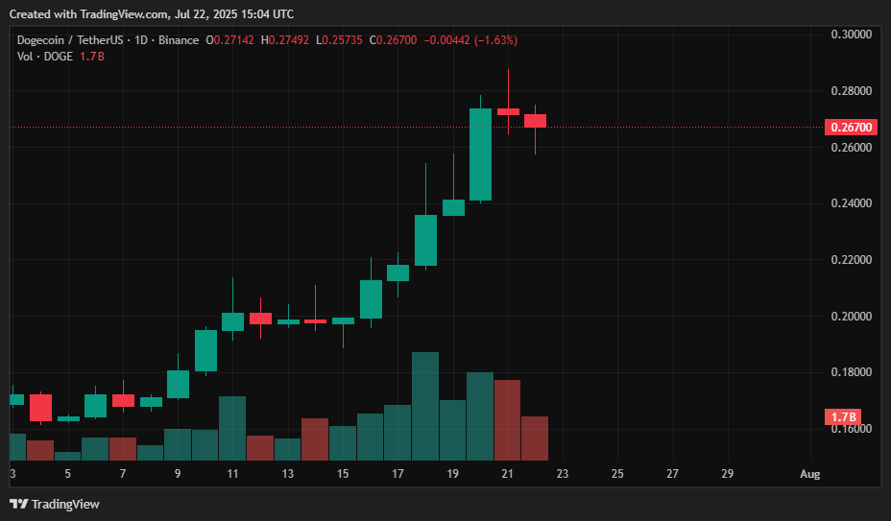Click the TradingView logo at bottom left
Image resolution: width=891 pixels, height=521 pixels.
tap(55, 504)
